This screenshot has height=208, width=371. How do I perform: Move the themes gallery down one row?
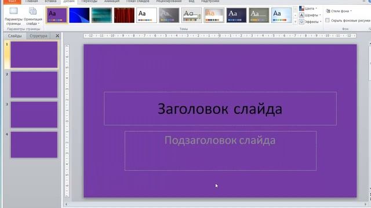click(295, 16)
